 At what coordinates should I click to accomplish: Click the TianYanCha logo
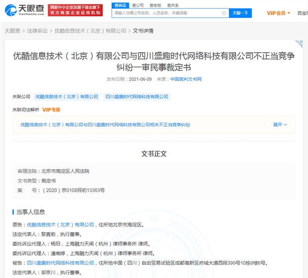pyautogui.click(x=25, y=10)
